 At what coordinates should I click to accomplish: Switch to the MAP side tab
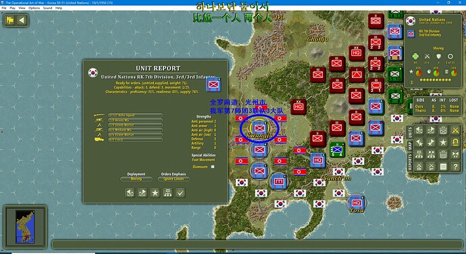click(410, 145)
